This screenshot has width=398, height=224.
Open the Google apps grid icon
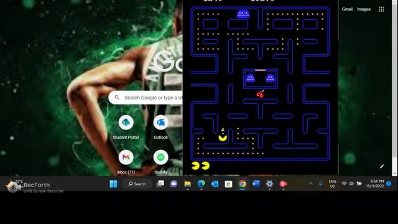[381, 9]
